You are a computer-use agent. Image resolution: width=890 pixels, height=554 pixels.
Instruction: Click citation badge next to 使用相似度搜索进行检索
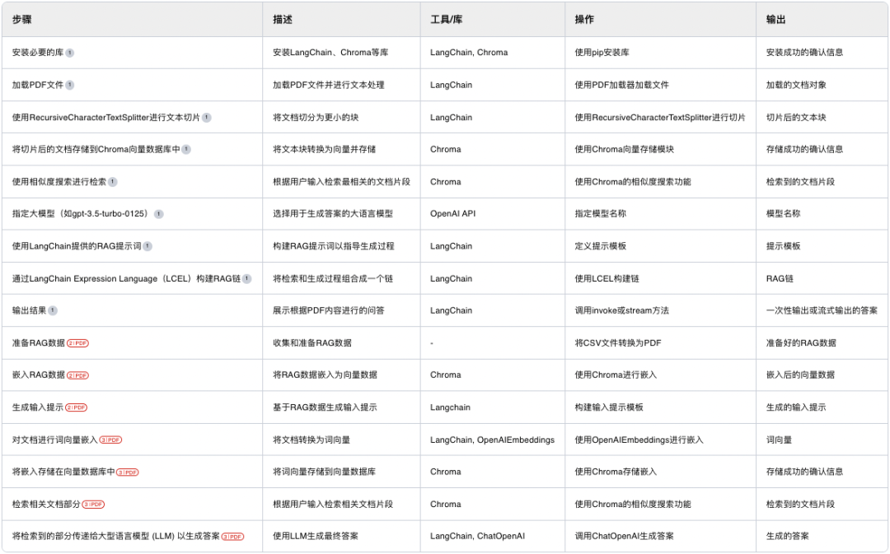coord(112,182)
